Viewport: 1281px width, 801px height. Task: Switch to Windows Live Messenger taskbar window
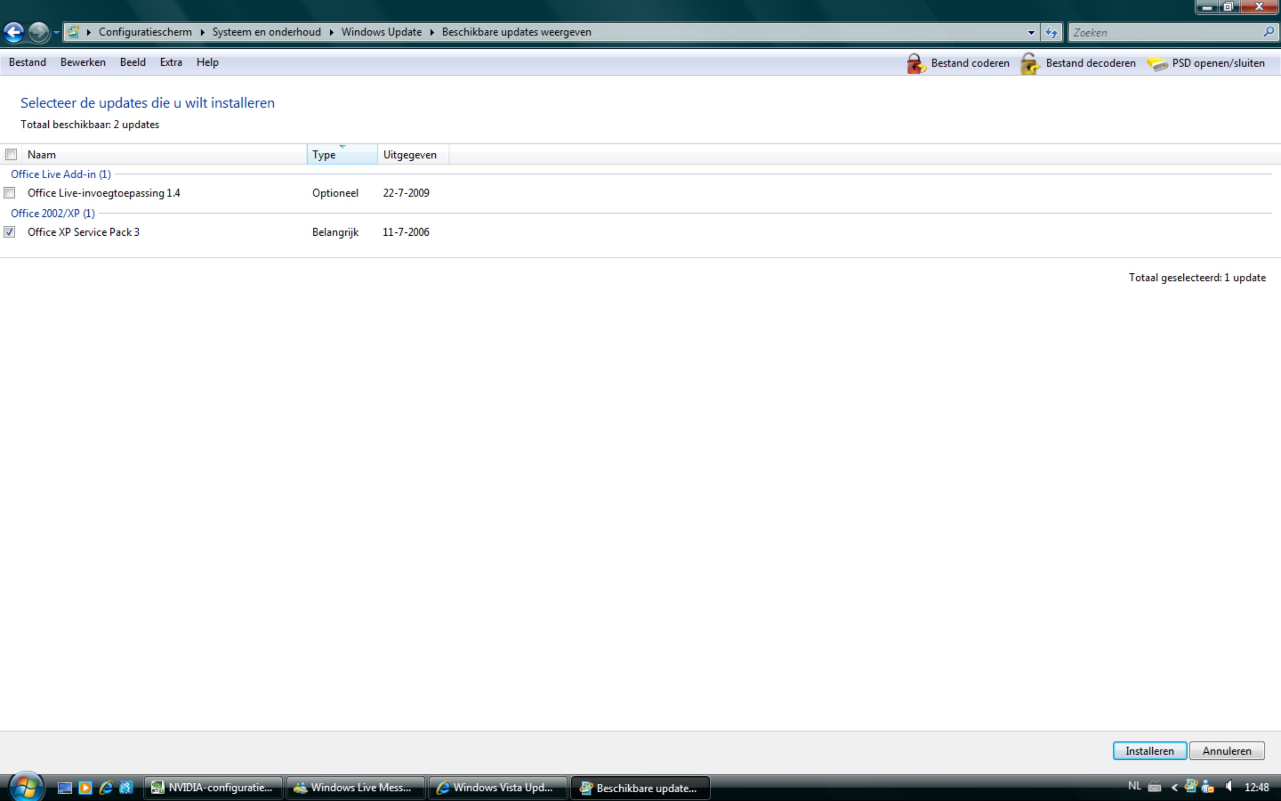pyautogui.click(x=355, y=788)
